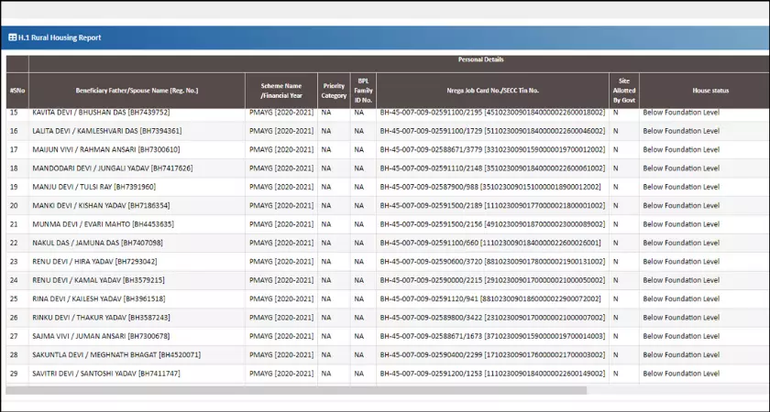Viewport: 770px width, 412px height.
Task: Select SAJMA VIVI / JUMAN ANSARI name cell
Action: pyautogui.click(x=101, y=336)
